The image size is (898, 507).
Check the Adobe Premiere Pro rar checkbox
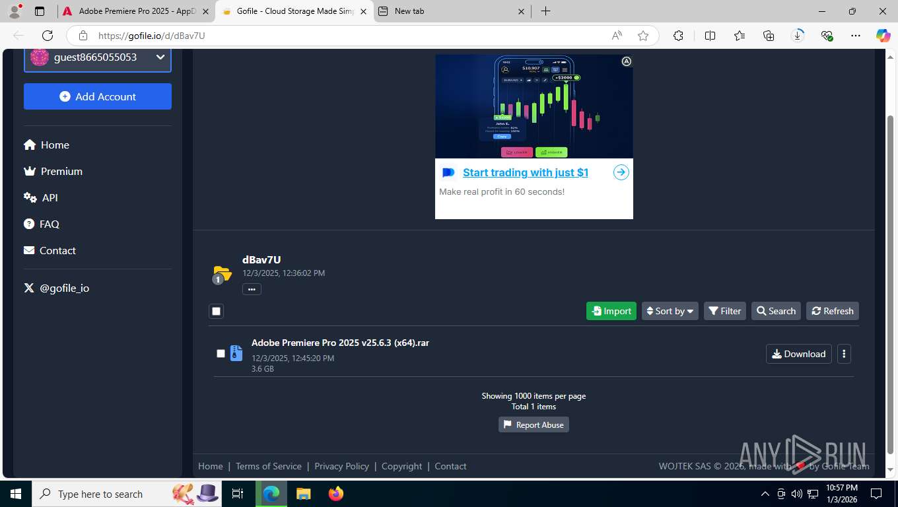[x=221, y=354]
